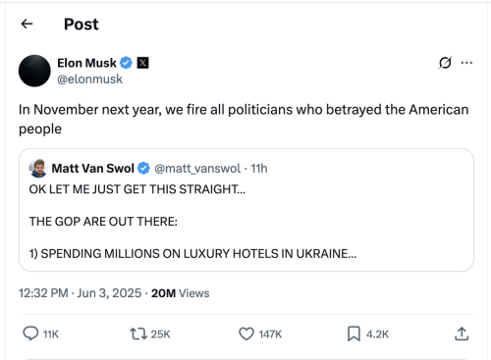Like the post with heart icon

coord(246,334)
